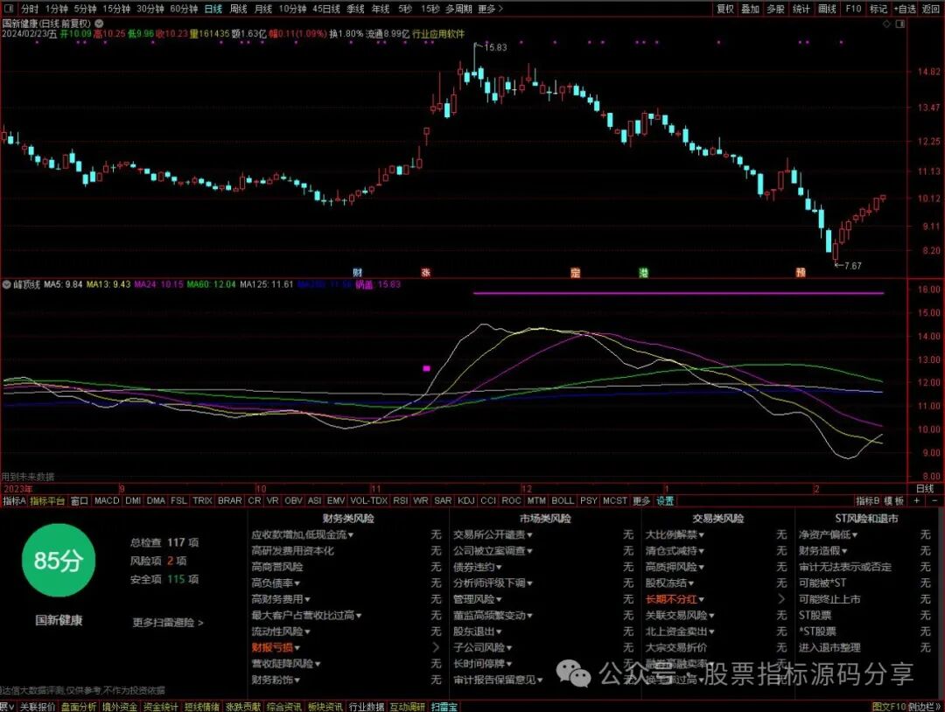Expand 净资产偏低 risk item

(x=828, y=534)
